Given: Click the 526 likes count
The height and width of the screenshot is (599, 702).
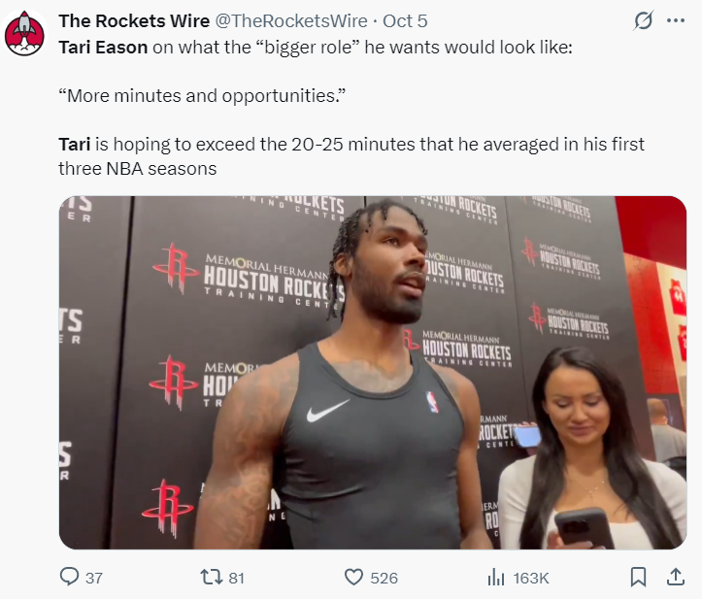Looking at the screenshot, I should (384, 578).
